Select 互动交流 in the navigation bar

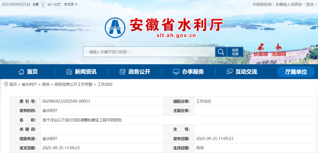(242, 72)
